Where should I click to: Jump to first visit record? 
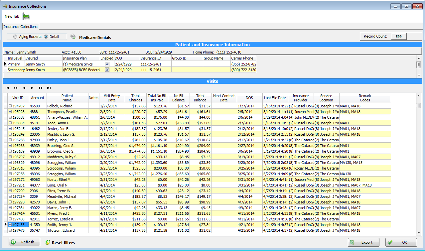(7, 88)
